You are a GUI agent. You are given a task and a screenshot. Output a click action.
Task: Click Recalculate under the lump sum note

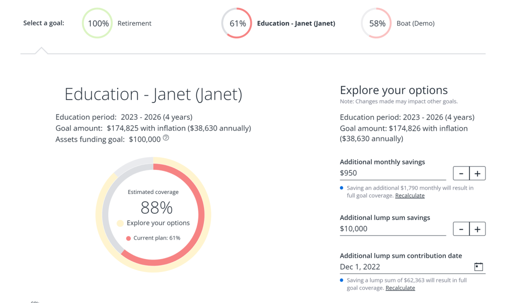click(400, 287)
